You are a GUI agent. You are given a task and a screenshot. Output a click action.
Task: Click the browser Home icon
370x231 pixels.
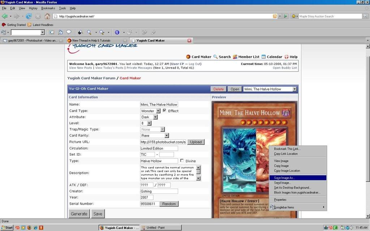pyautogui.click(x=47, y=16)
